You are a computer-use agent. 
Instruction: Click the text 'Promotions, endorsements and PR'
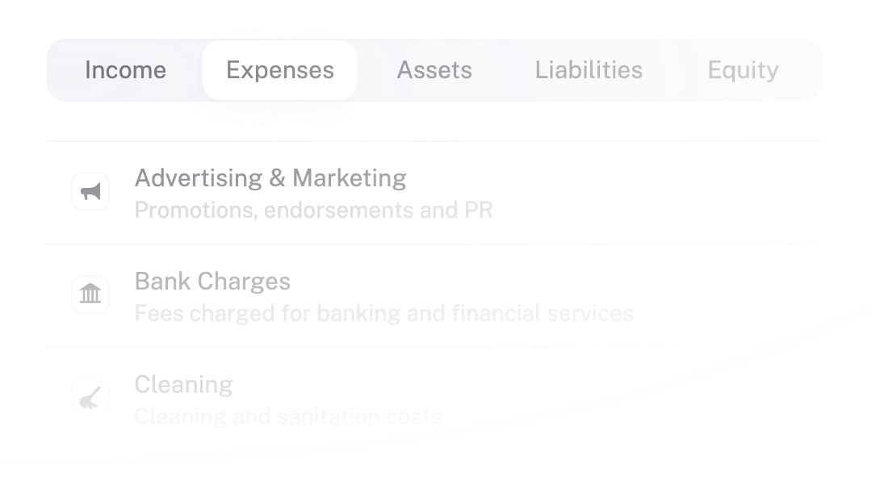[x=313, y=211]
